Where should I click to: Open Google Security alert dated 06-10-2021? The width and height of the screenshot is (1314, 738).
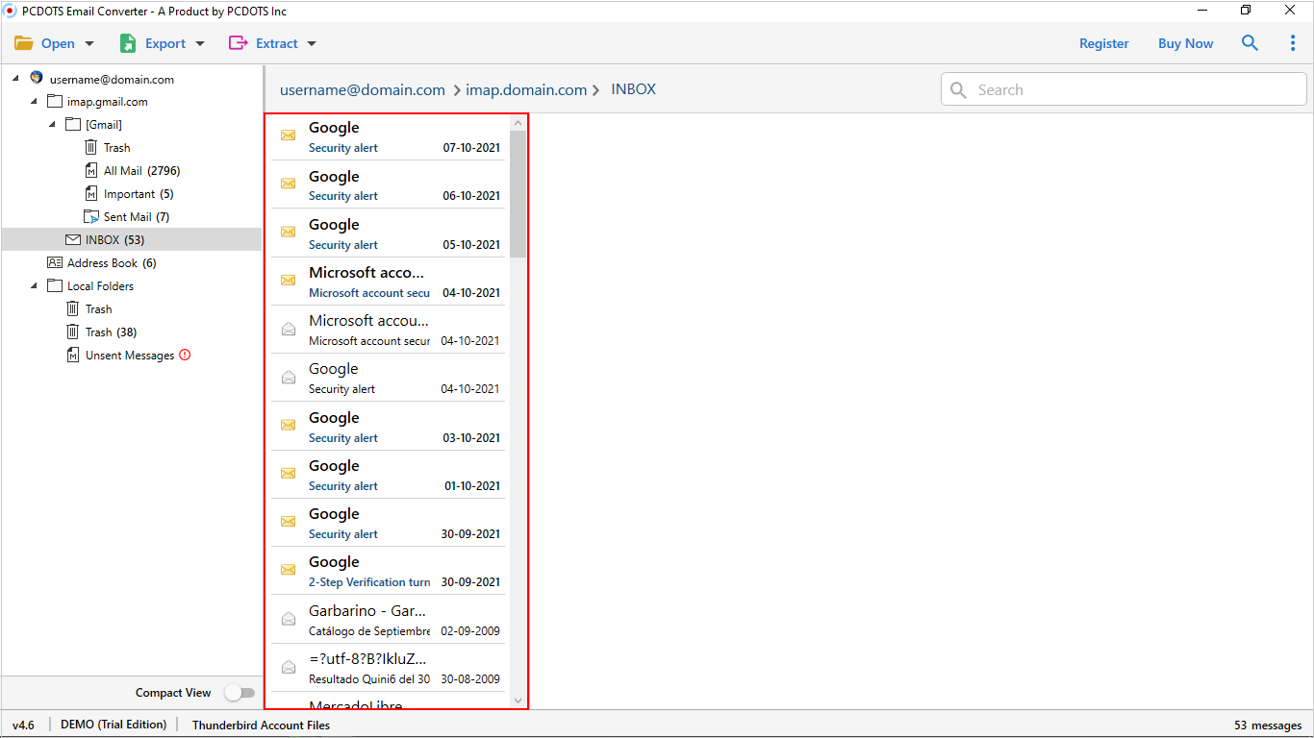(x=388, y=184)
